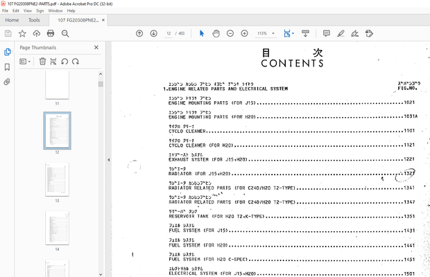The image size is (430, 277).
Task: Open the Window menu
Action: click(55, 10)
